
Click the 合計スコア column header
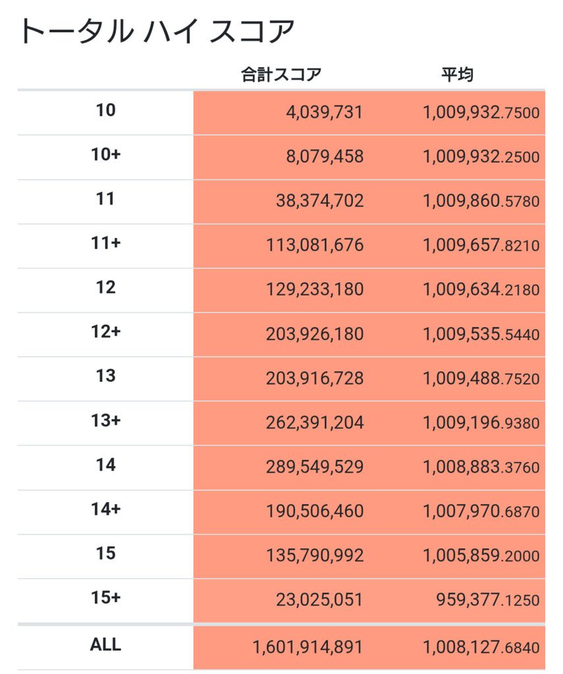[x=281, y=74]
